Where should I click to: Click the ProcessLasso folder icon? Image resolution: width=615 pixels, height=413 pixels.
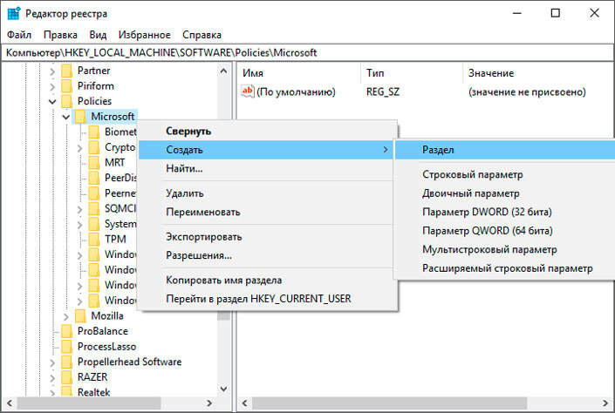pos(67,347)
